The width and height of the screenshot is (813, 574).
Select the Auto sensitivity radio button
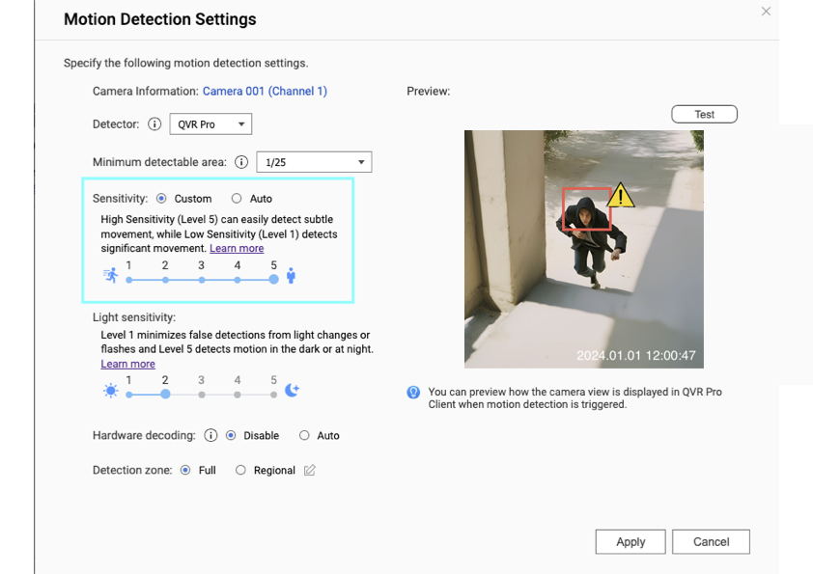point(237,198)
